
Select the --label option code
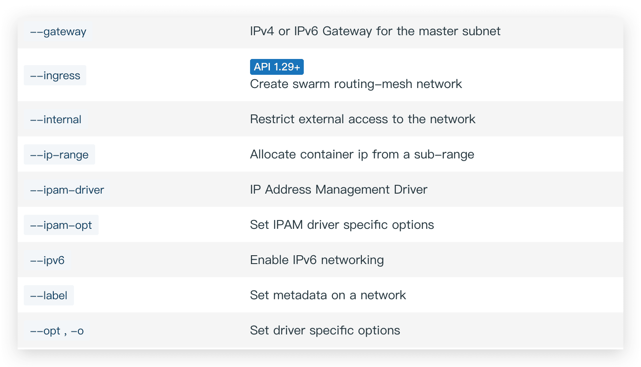(49, 296)
